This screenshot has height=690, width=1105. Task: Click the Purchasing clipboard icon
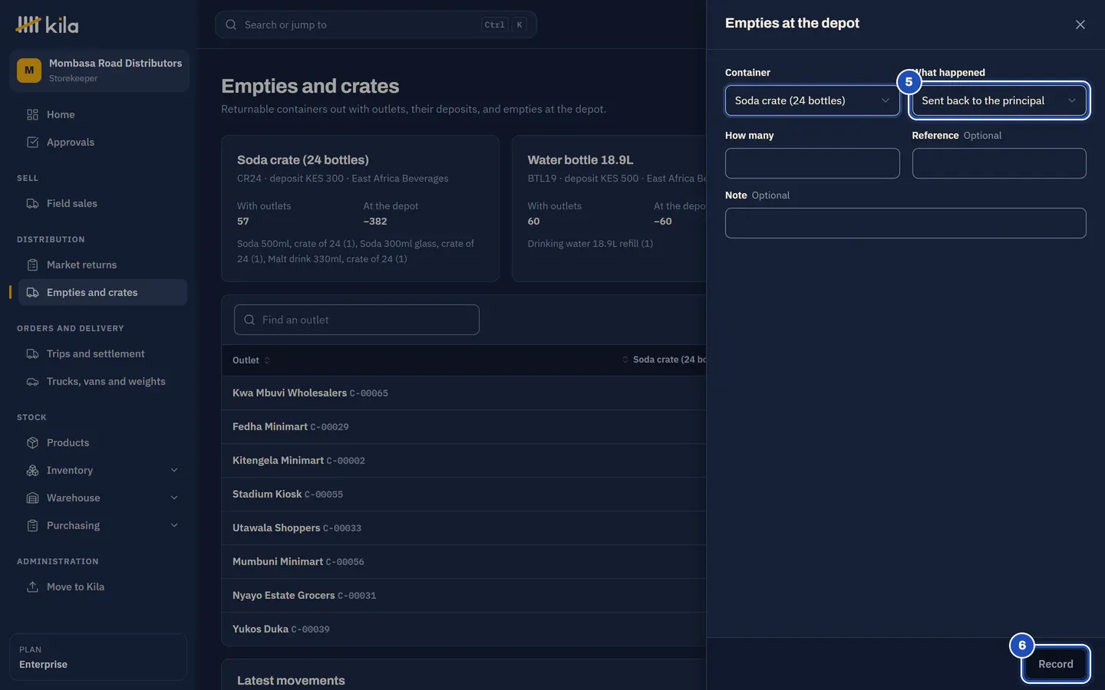tap(32, 525)
